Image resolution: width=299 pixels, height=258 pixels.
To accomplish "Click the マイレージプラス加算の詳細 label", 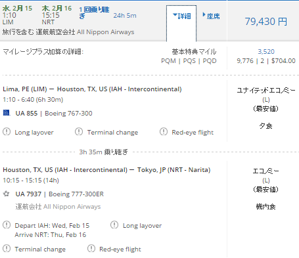I will pyautogui.click(x=43, y=52).
